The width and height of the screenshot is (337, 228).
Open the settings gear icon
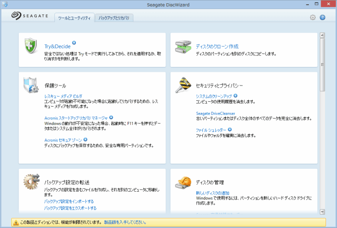tap(313, 17)
